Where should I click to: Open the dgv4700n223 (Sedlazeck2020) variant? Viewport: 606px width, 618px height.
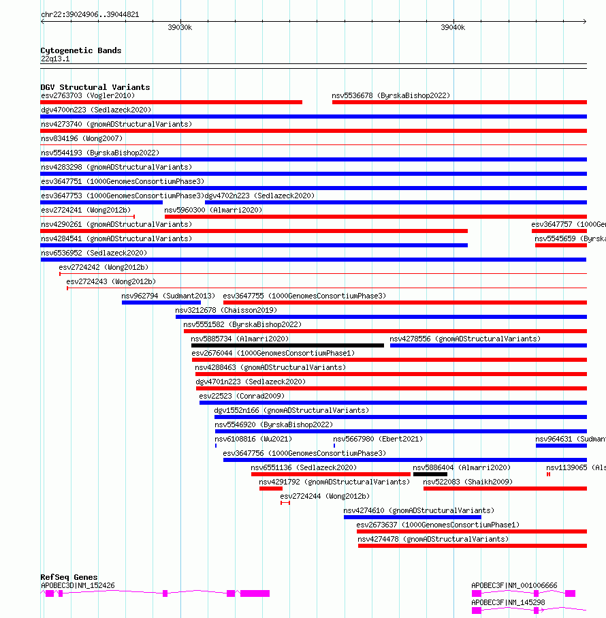[x=96, y=110]
